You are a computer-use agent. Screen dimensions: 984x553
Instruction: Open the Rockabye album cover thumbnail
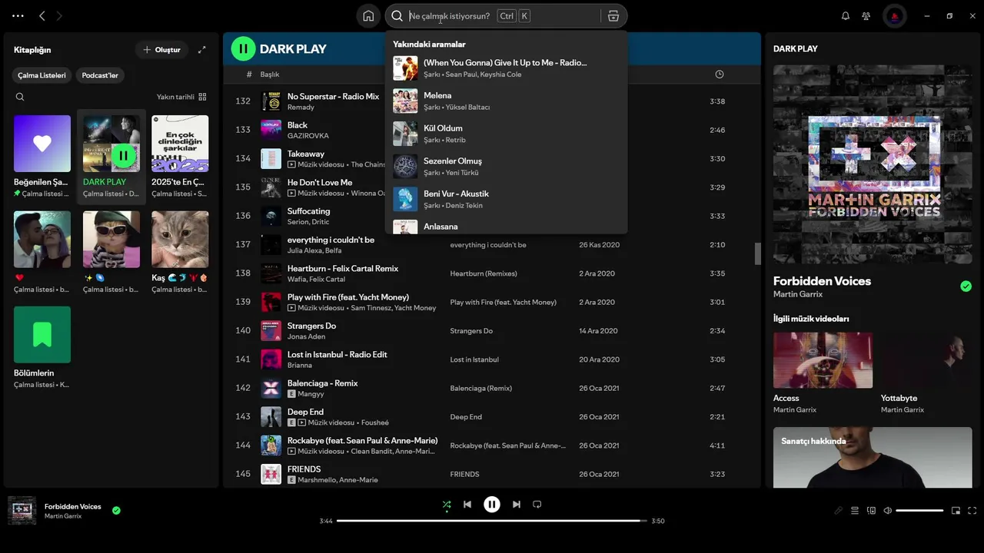(271, 445)
